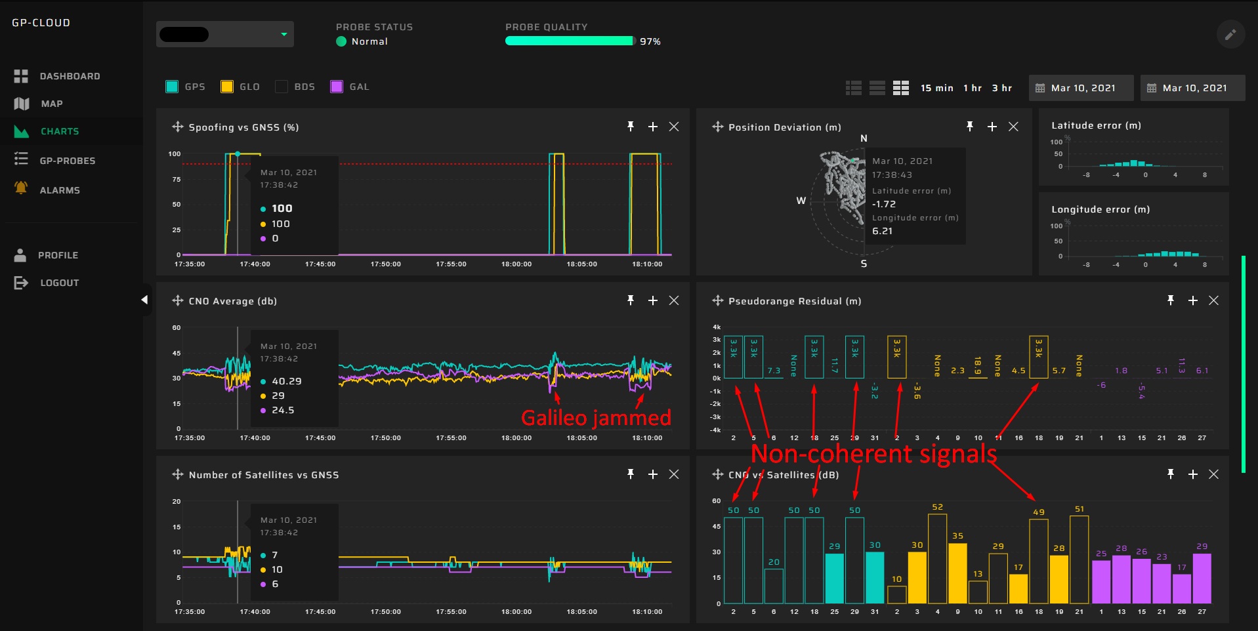Disable the GLO constellation checkbox
1258x631 pixels.
click(x=227, y=87)
